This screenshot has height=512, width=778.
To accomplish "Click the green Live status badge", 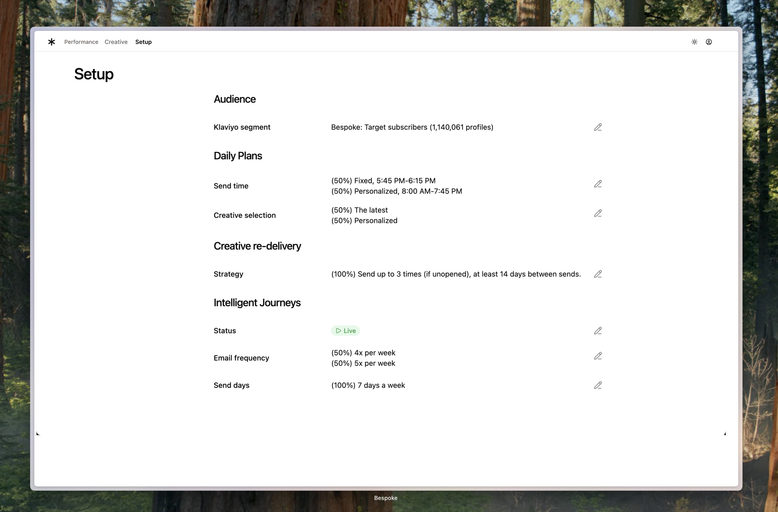I will [x=345, y=331].
